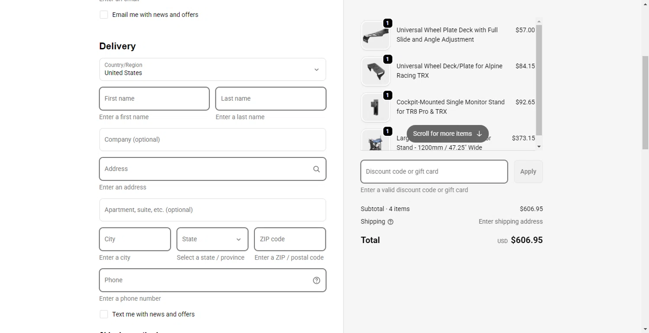Image resolution: width=649 pixels, height=333 pixels.
Task: Click the order list scroll-up arrow
Action: coord(539,21)
